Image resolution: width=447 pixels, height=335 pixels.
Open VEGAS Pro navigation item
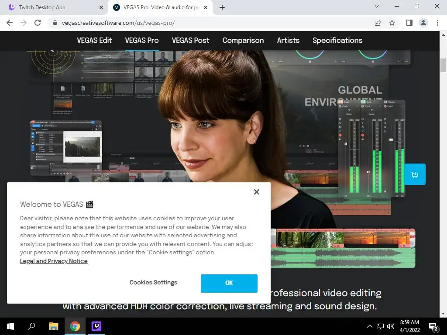[142, 41]
